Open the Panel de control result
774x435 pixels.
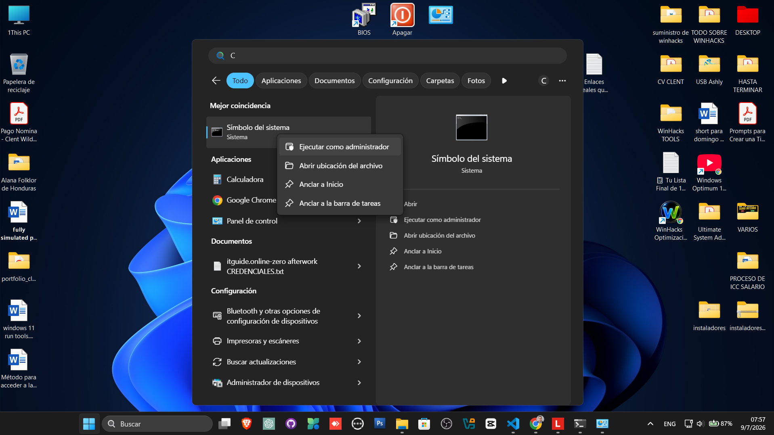tap(252, 221)
